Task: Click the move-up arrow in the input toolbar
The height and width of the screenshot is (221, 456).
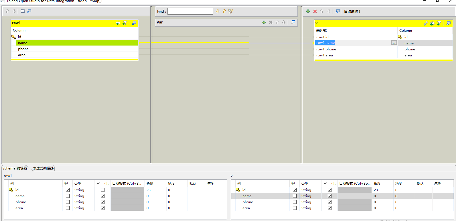Action: (x=7, y=11)
